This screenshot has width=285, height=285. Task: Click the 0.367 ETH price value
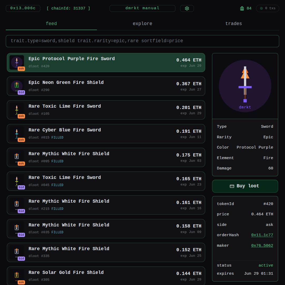[189, 84]
